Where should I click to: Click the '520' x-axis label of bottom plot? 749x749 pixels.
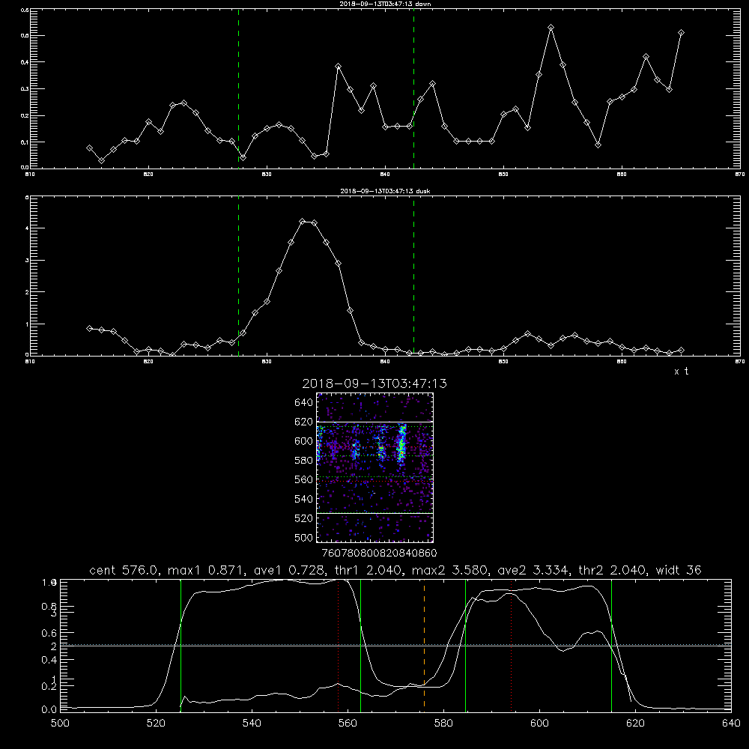pyautogui.click(x=156, y=724)
